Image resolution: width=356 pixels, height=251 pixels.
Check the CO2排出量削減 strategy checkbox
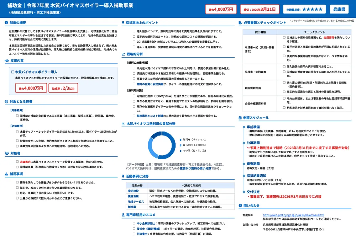tap(133, 42)
